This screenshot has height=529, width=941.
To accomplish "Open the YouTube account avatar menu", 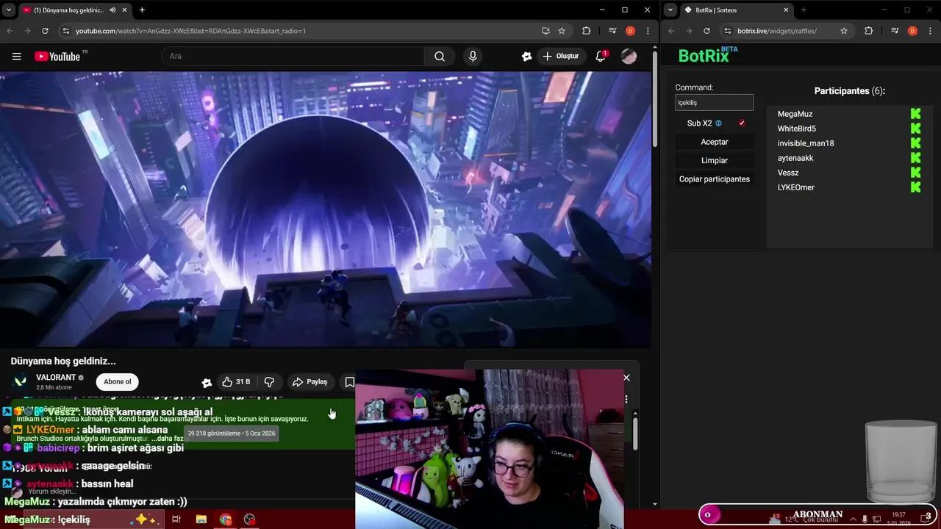I will [x=629, y=56].
